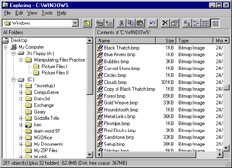The image size is (232, 168).
Task: Select Bubbles.bmp file
Action: 116,62
